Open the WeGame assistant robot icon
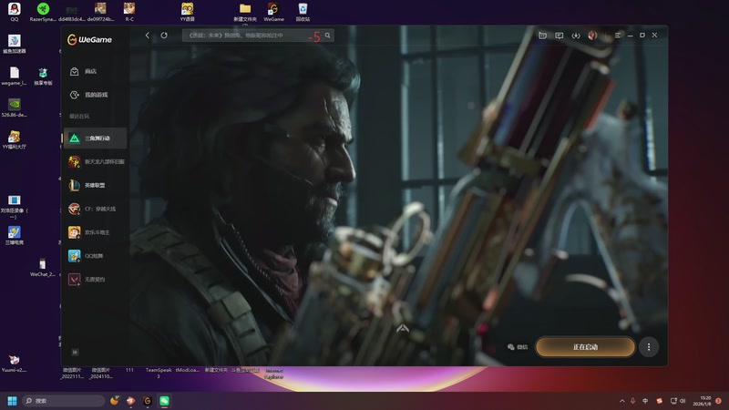Screen dimensions: 729x410 [542, 36]
